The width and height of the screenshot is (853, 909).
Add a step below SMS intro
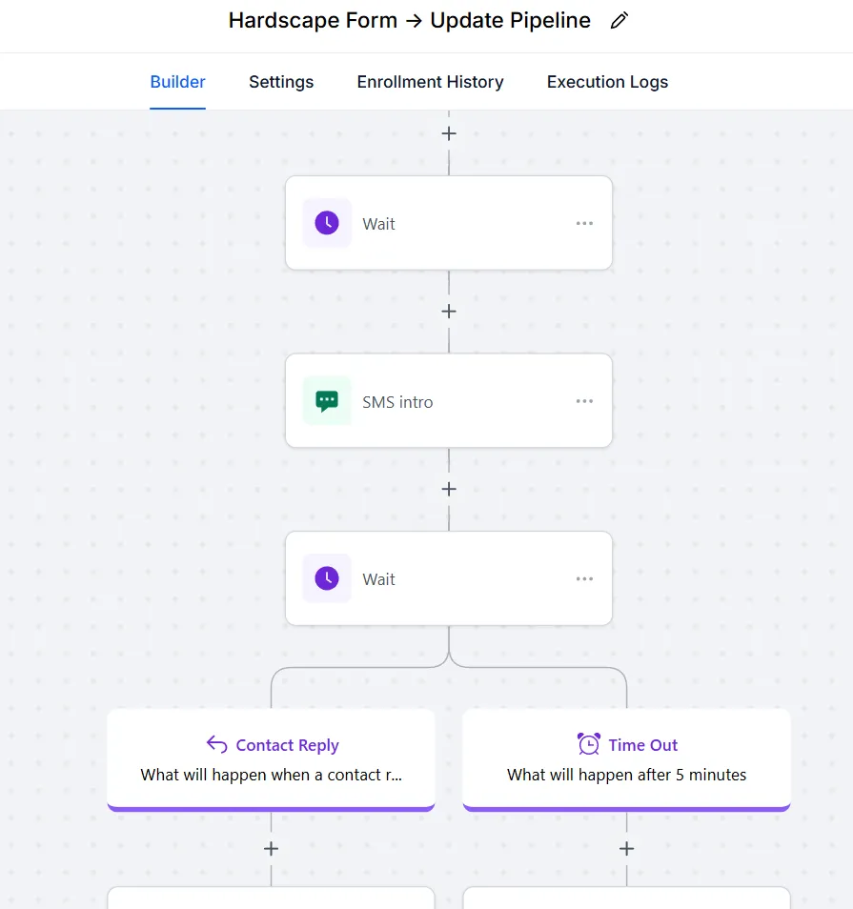pyautogui.click(x=449, y=489)
